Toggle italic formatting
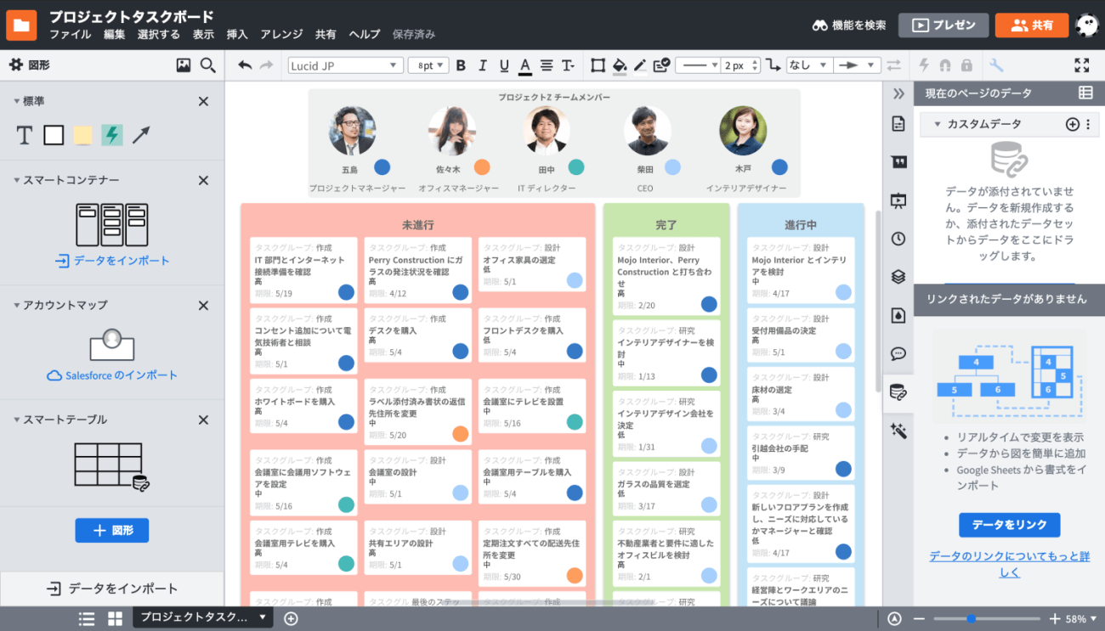The height and width of the screenshot is (631, 1105). pos(483,65)
